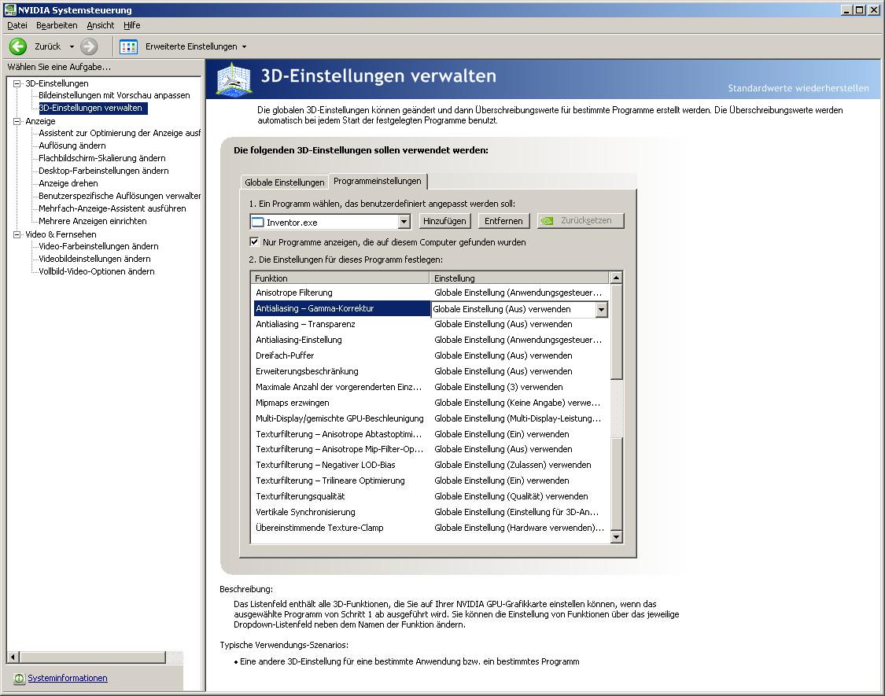
Task: Open the Ansicht menu
Action: pyautogui.click(x=101, y=25)
